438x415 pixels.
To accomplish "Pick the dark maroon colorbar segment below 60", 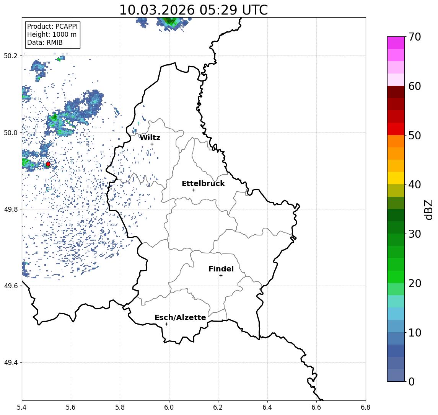I will [396, 92].
